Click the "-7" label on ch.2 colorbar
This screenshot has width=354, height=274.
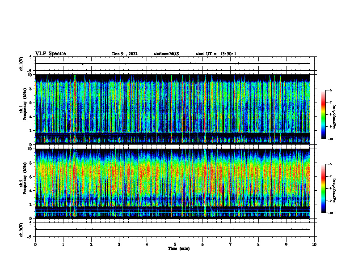point(330,176)
